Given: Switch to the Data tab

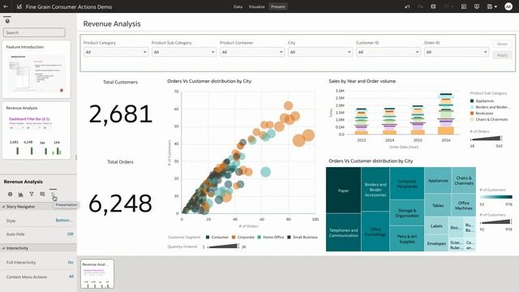Looking at the screenshot, I should pyautogui.click(x=238, y=6).
